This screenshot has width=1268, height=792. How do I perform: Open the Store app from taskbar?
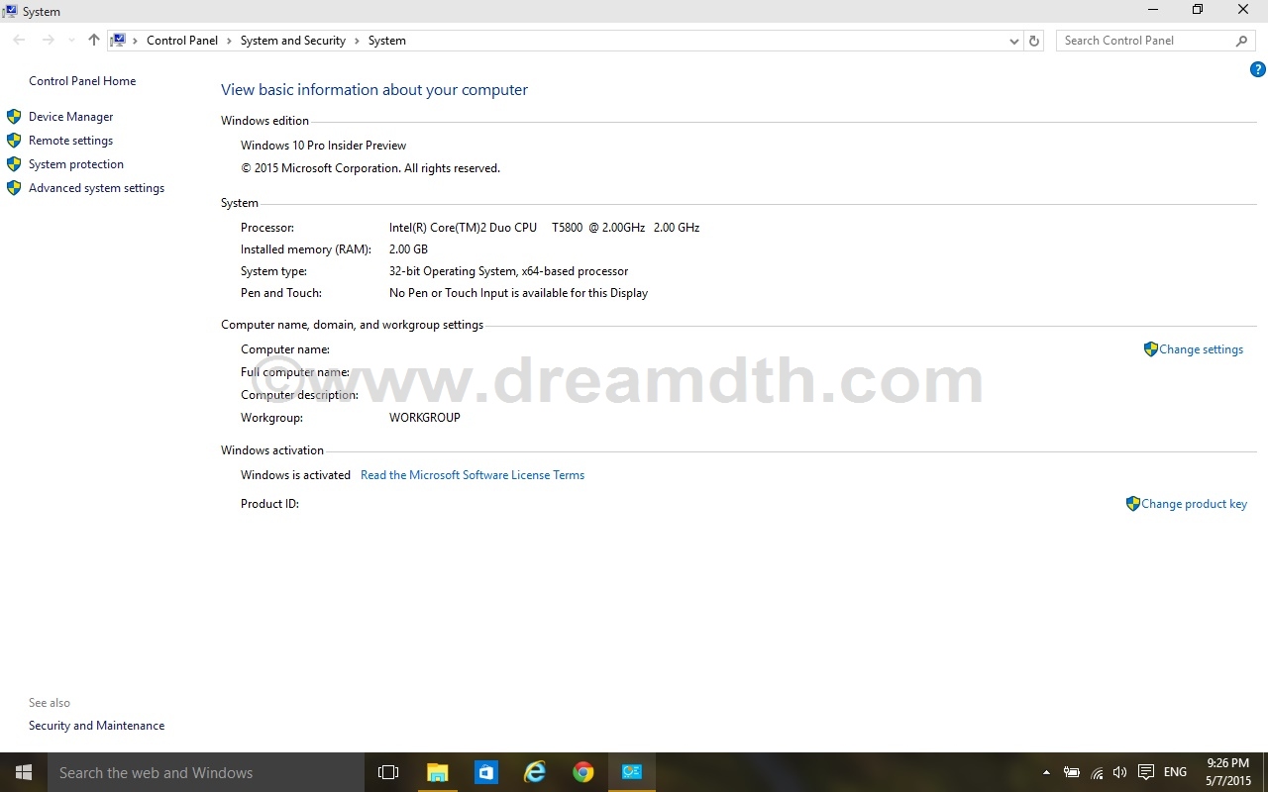point(485,772)
